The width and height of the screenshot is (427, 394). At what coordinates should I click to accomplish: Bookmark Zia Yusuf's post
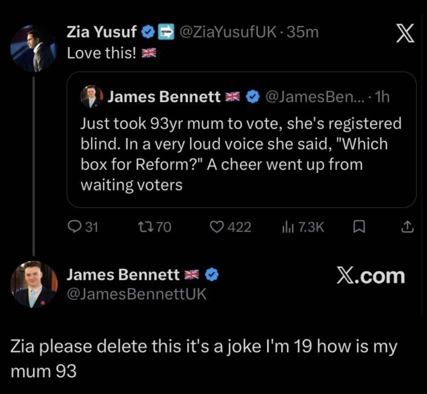coord(359,227)
